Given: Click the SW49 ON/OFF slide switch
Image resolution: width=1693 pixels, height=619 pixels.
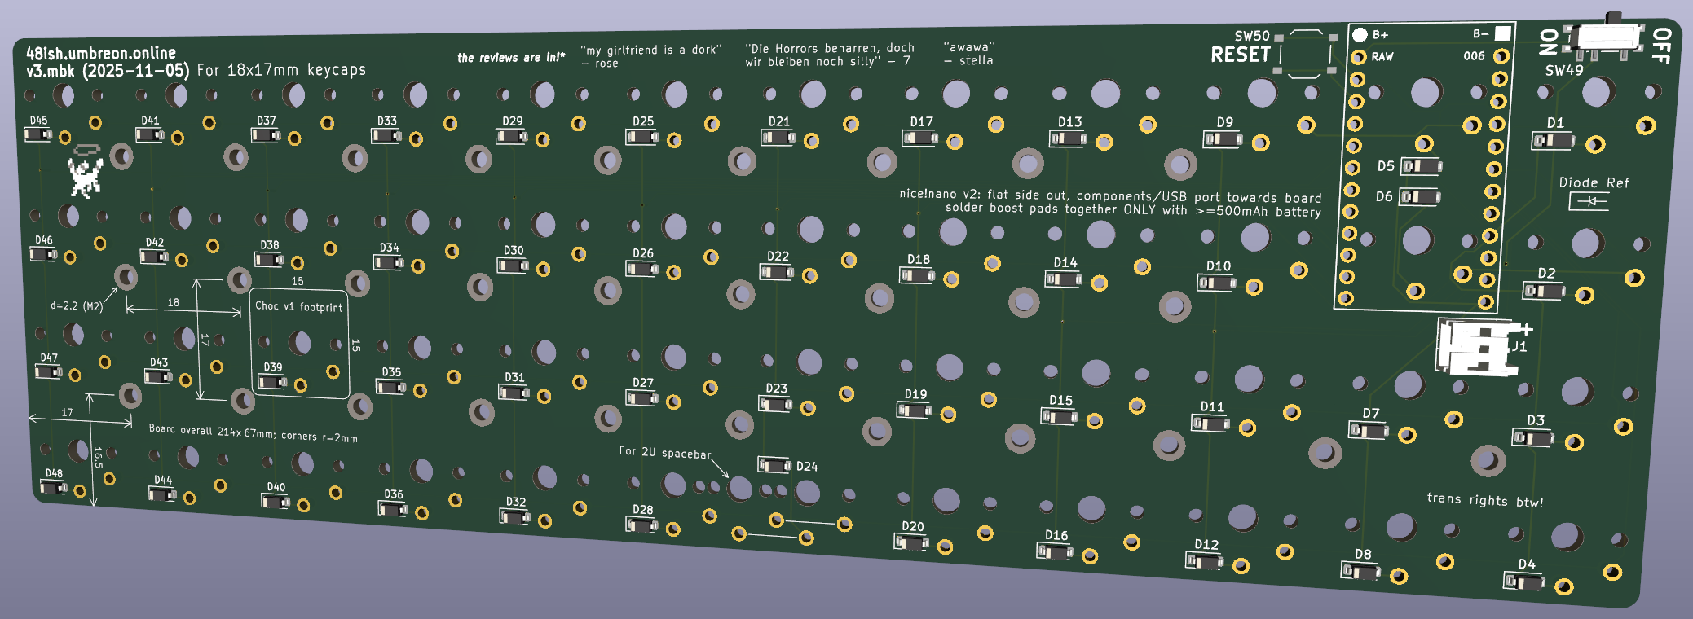Looking at the screenshot, I should point(1607,39).
